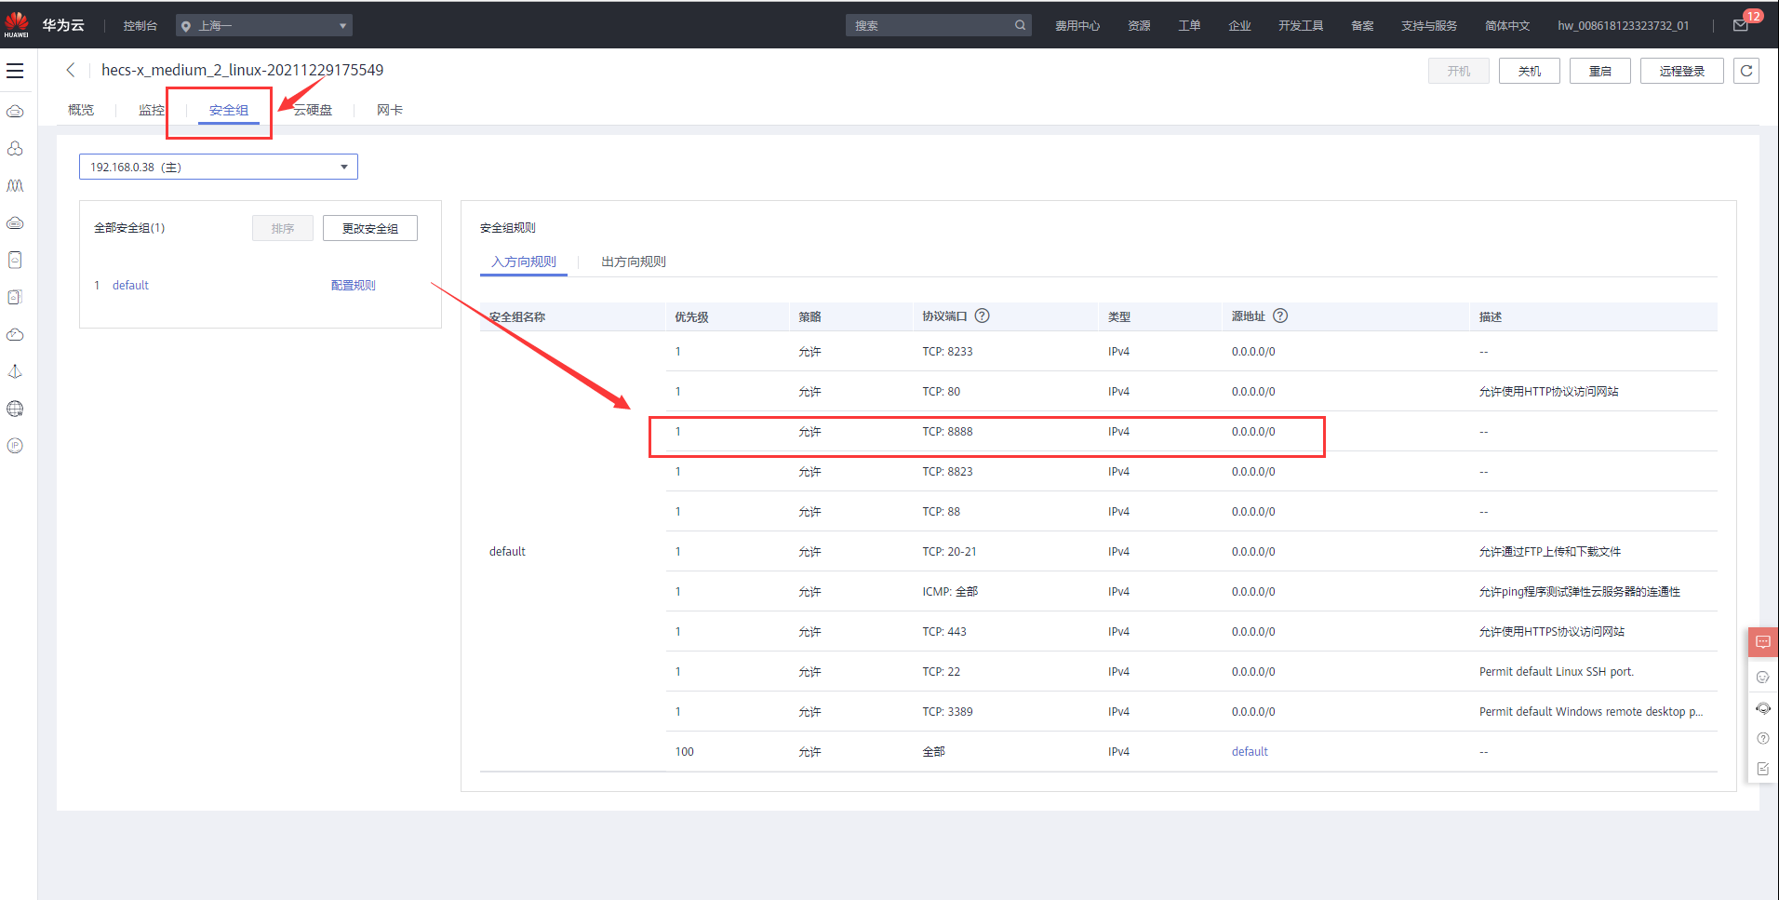1779x900 pixels.
Task: Click the 远程登录 button
Action: tap(1682, 71)
